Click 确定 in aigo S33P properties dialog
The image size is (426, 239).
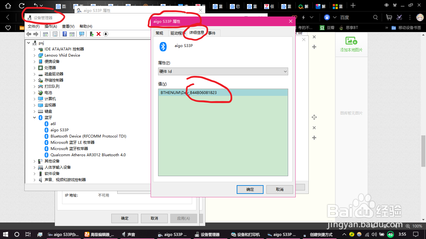(x=250, y=190)
